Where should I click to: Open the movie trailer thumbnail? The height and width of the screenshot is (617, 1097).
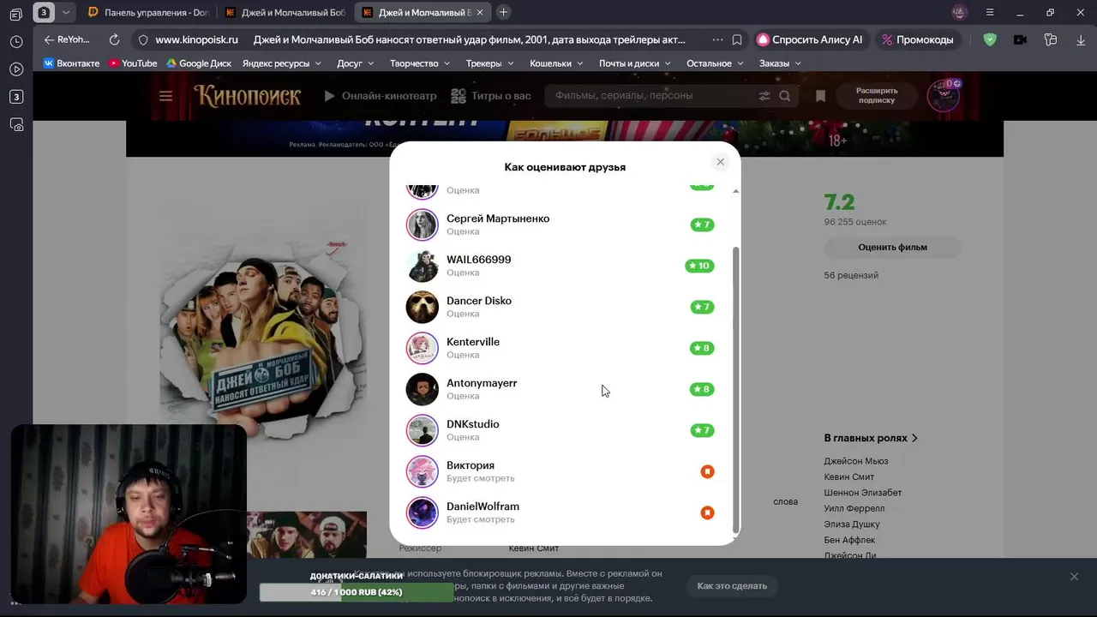click(307, 534)
